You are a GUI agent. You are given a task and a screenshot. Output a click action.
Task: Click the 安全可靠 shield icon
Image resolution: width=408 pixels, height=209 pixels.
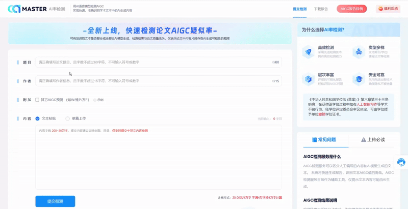[x=359, y=79]
